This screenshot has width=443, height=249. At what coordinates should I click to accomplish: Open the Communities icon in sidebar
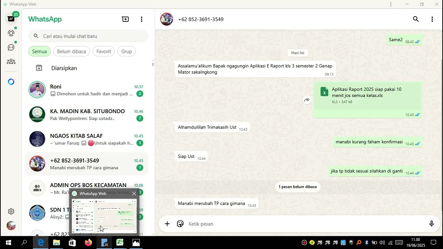coord(11,62)
